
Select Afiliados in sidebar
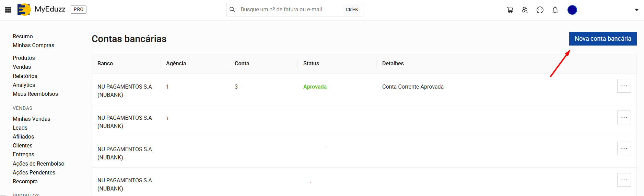coord(23,136)
